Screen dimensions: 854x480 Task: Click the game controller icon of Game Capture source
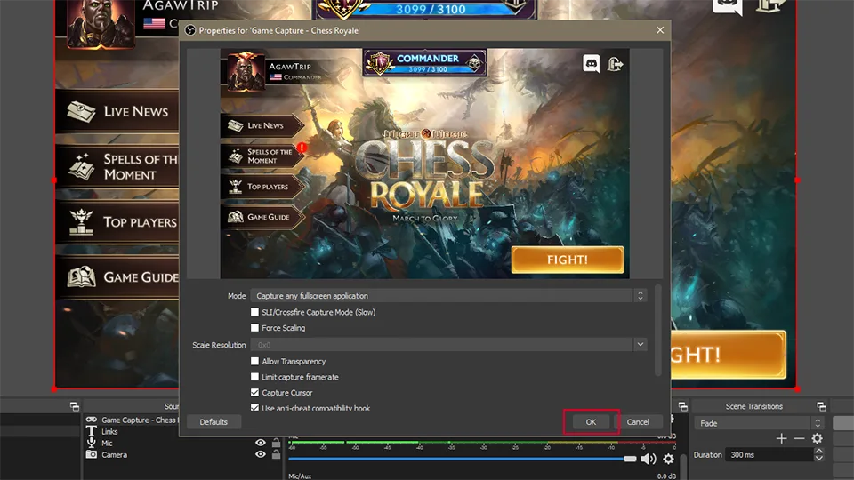pos(92,420)
